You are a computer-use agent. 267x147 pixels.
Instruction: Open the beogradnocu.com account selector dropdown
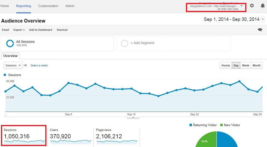tap(216, 8)
